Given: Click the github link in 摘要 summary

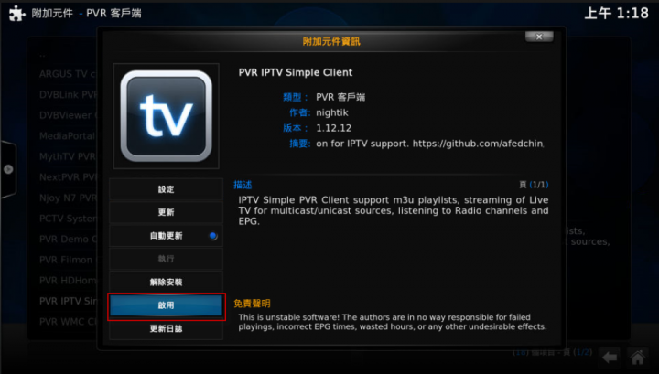Looking at the screenshot, I should [478, 144].
